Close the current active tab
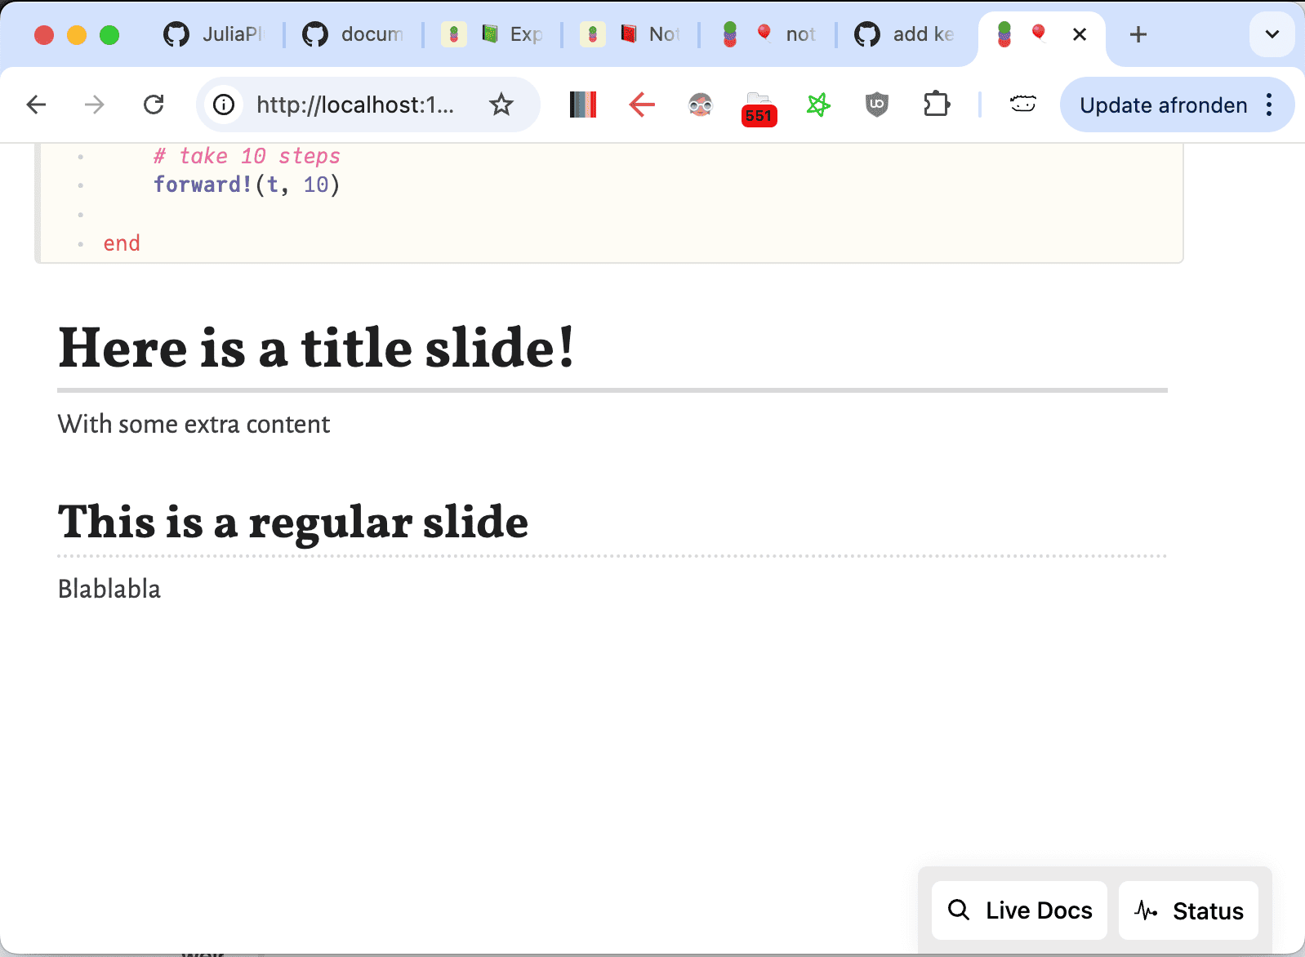1305x957 pixels. (x=1080, y=34)
